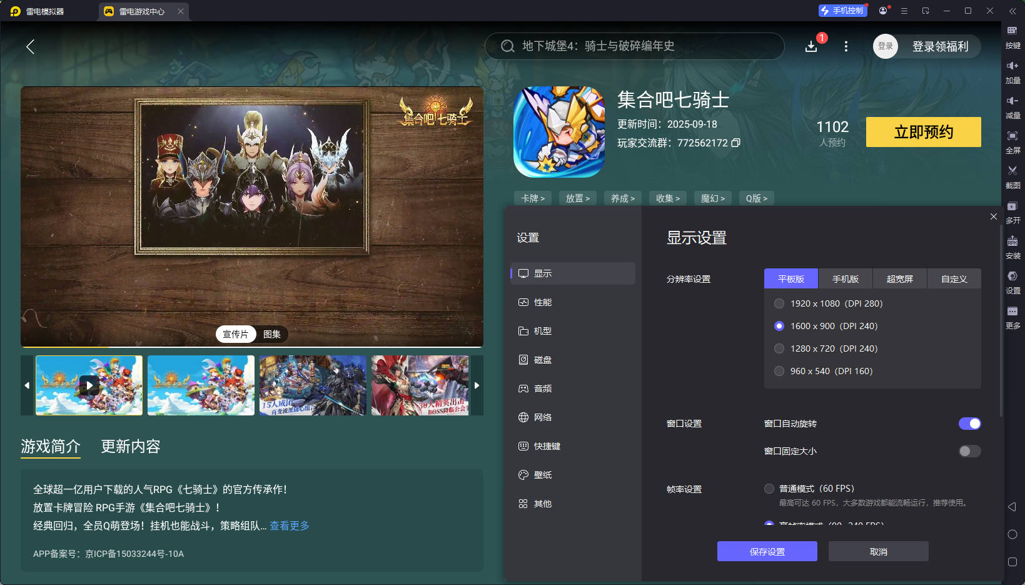Enable the 窗口固定大小 switch

[970, 451]
